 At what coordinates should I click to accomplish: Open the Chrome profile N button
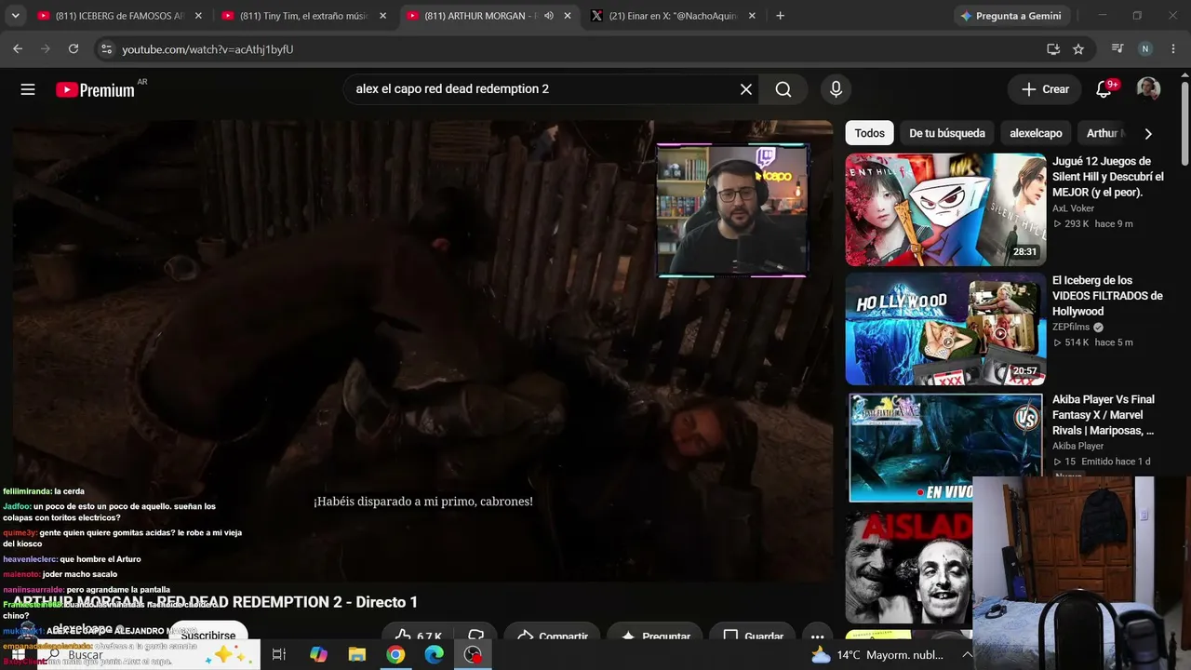[1145, 49]
